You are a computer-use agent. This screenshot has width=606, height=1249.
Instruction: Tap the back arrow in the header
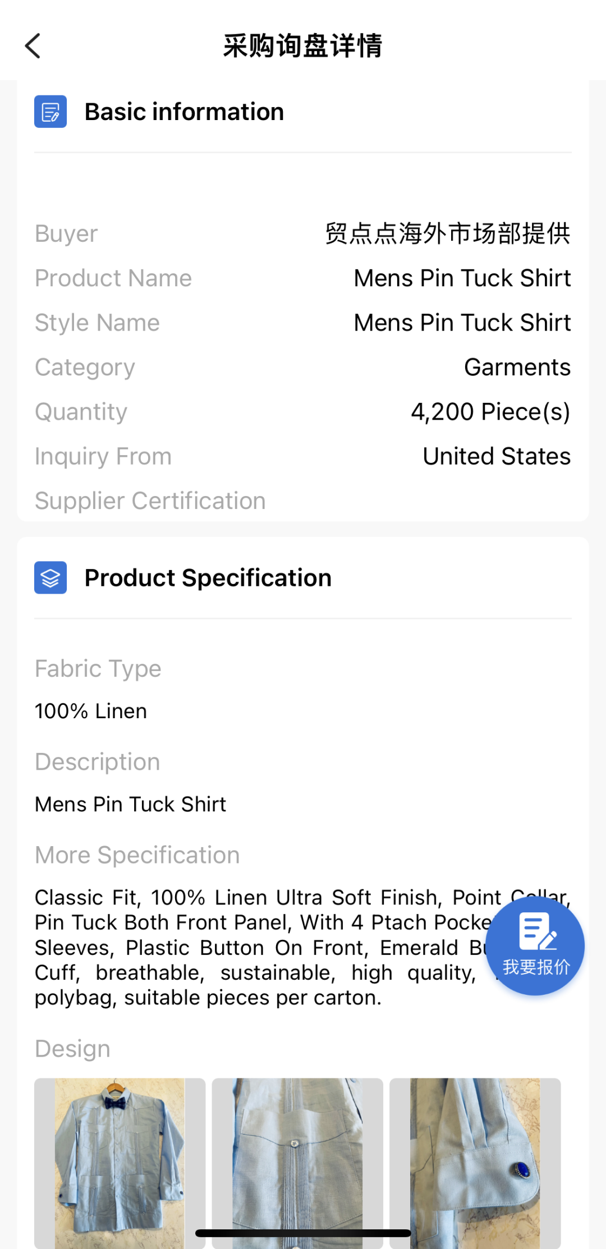click(33, 46)
